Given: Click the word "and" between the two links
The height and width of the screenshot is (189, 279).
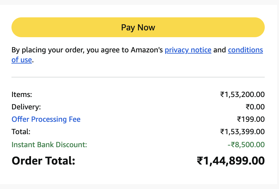Looking at the screenshot, I should (219, 50).
